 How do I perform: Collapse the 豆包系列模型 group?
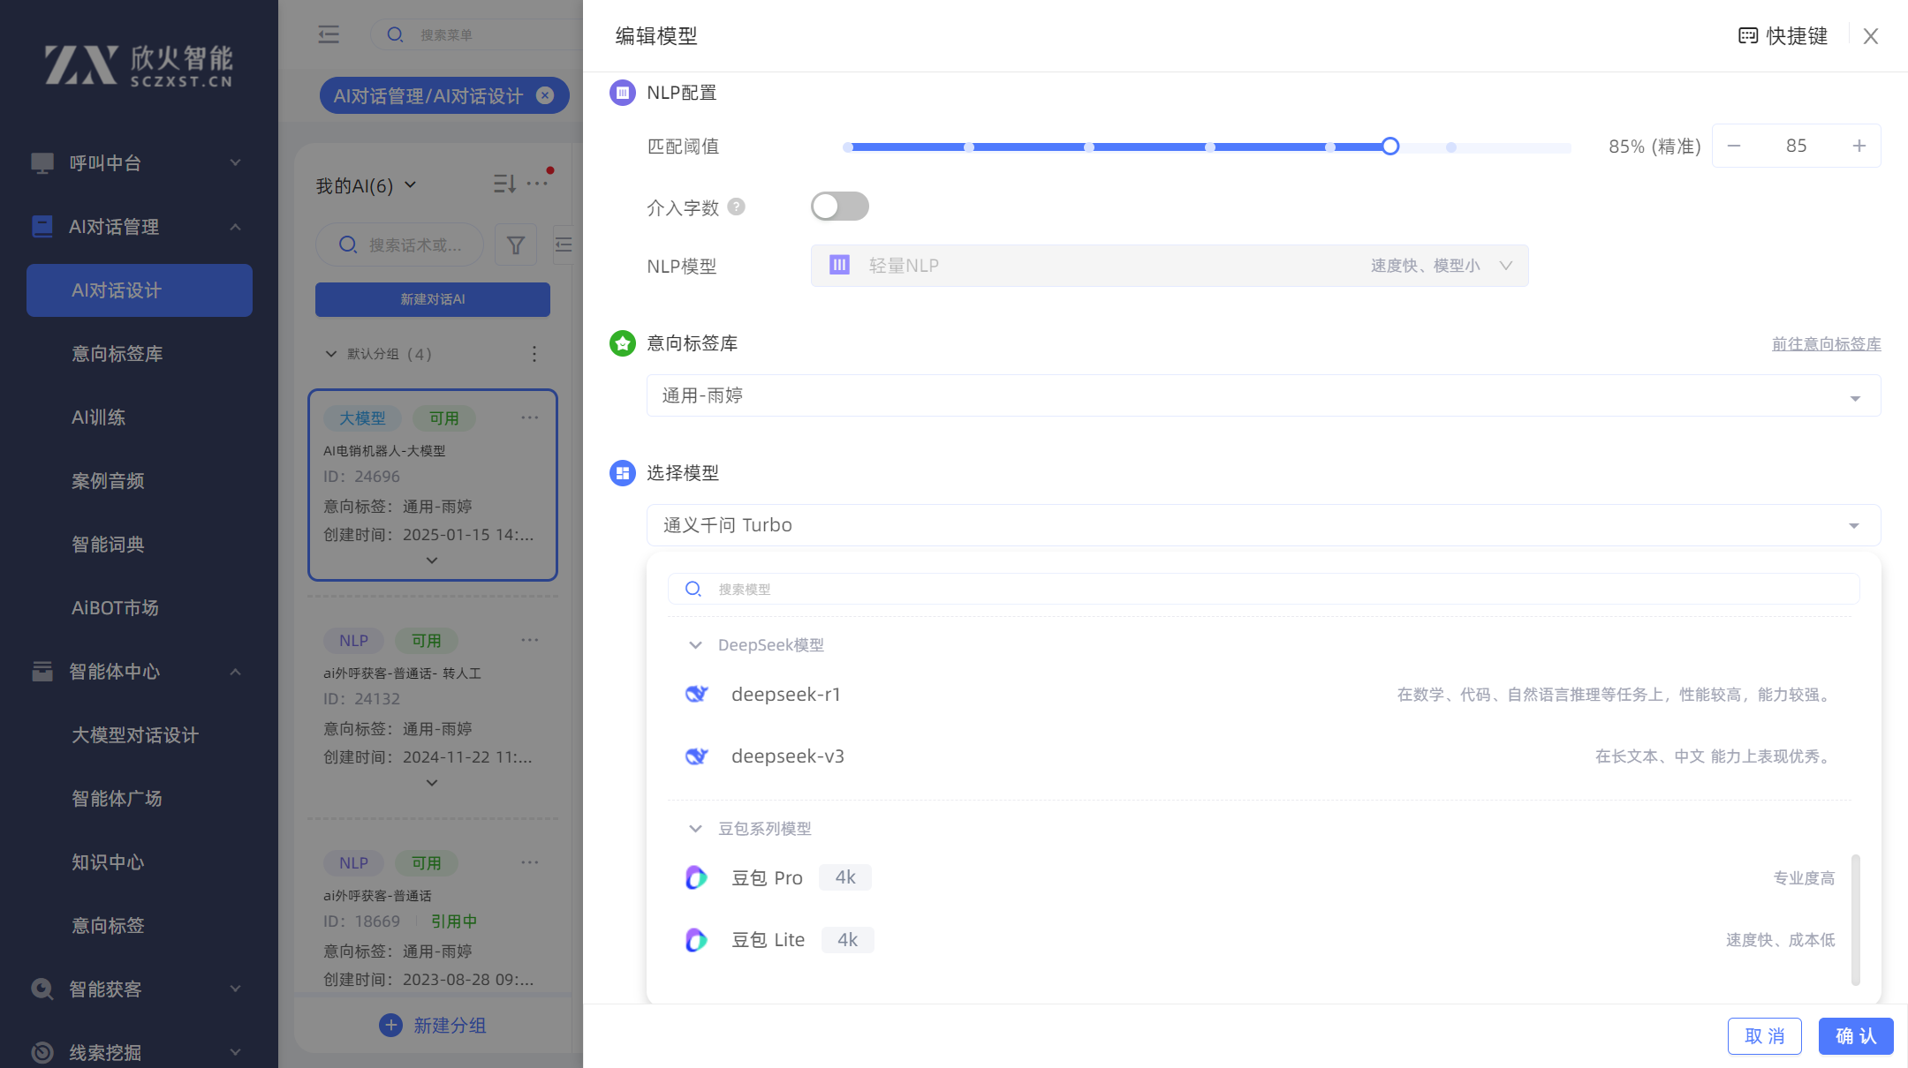(695, 829)
